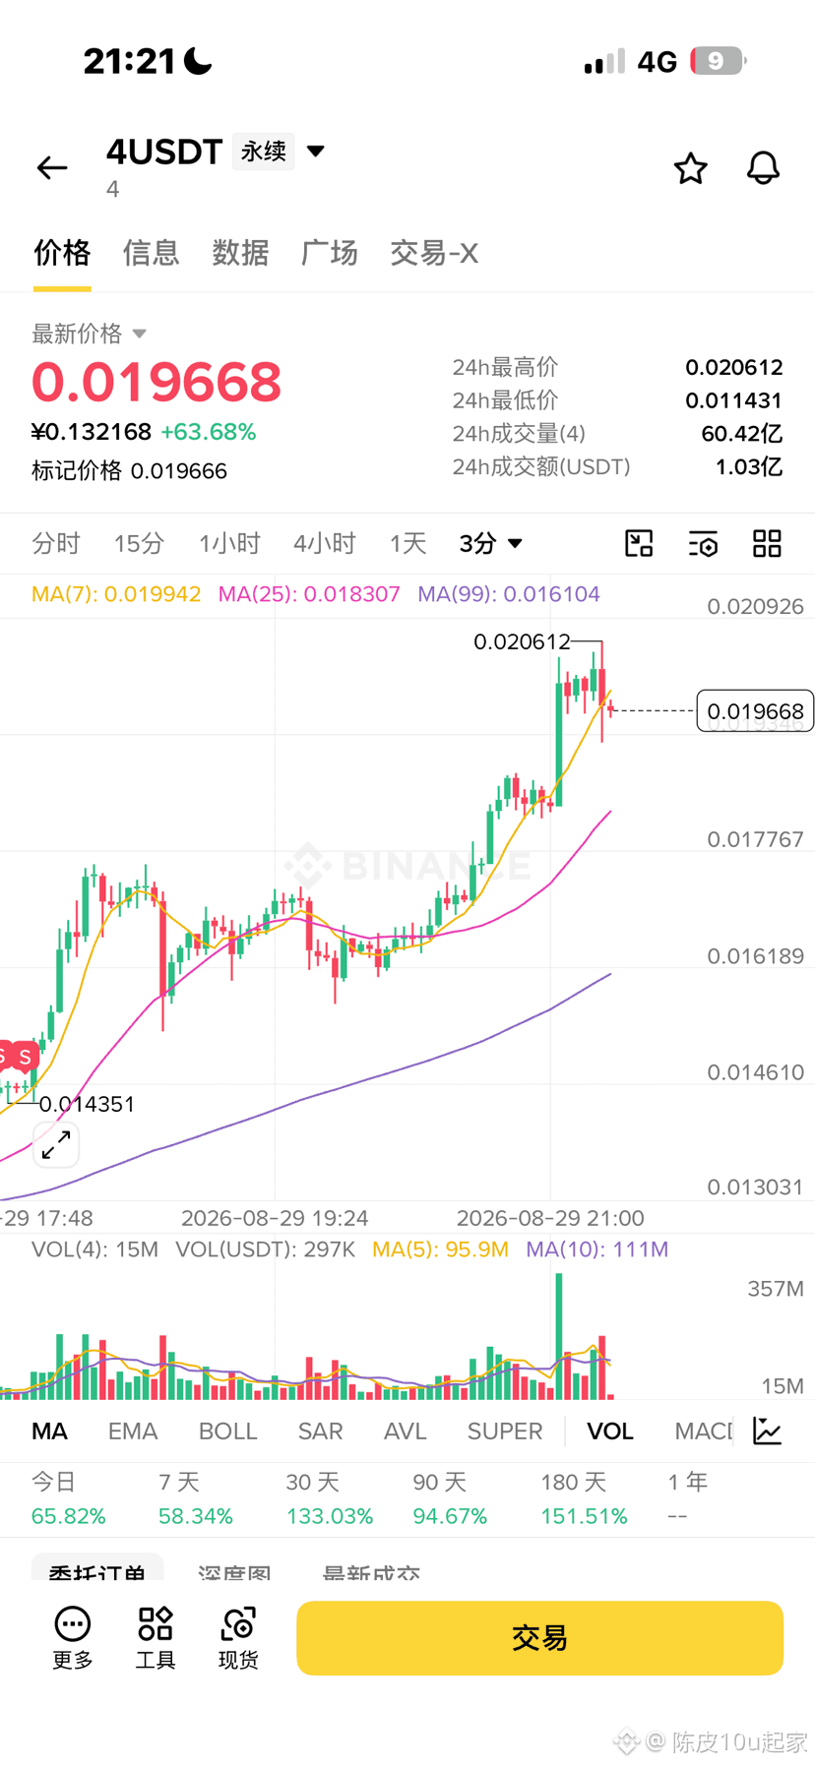Tap the 4USDT symbol title
Viewport: 815px width, 1767px height.
coord(164,152)
